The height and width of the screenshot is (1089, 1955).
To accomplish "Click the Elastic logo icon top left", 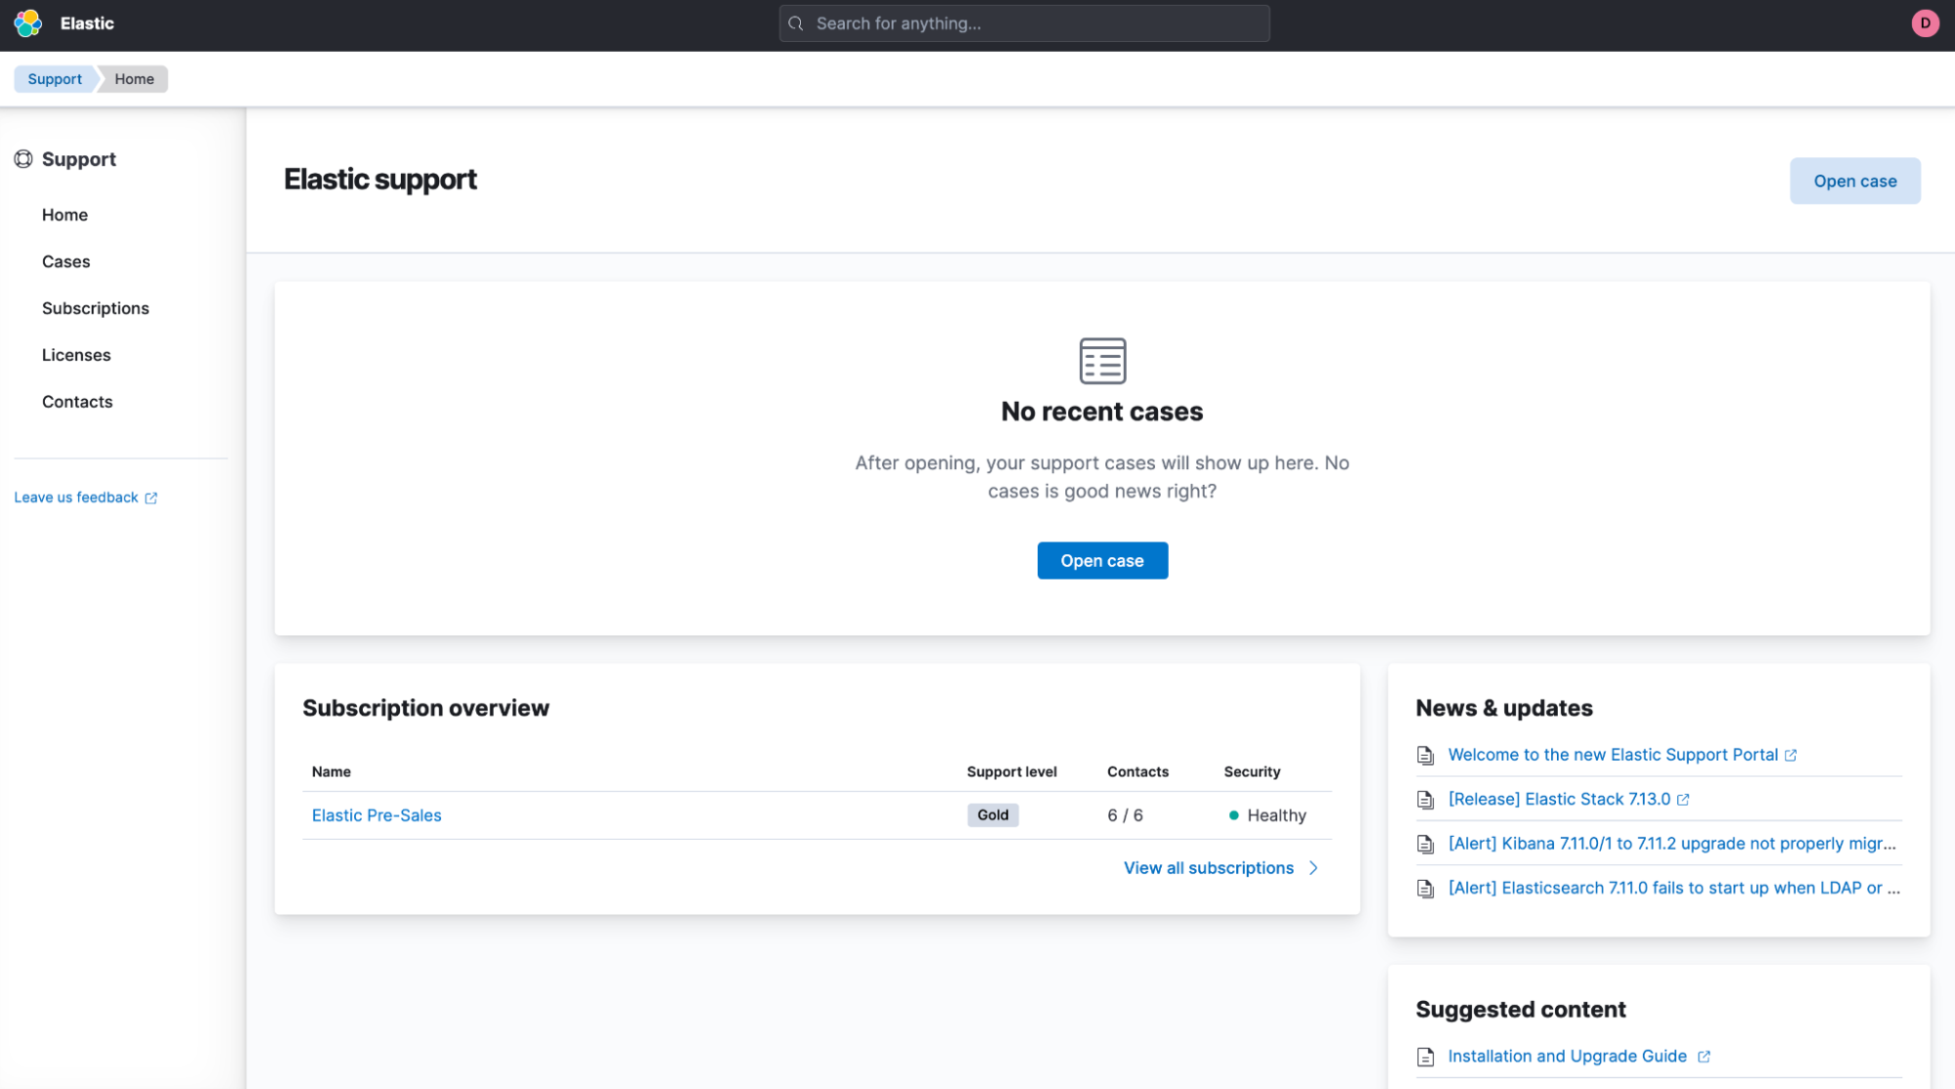I will (28, 22).
